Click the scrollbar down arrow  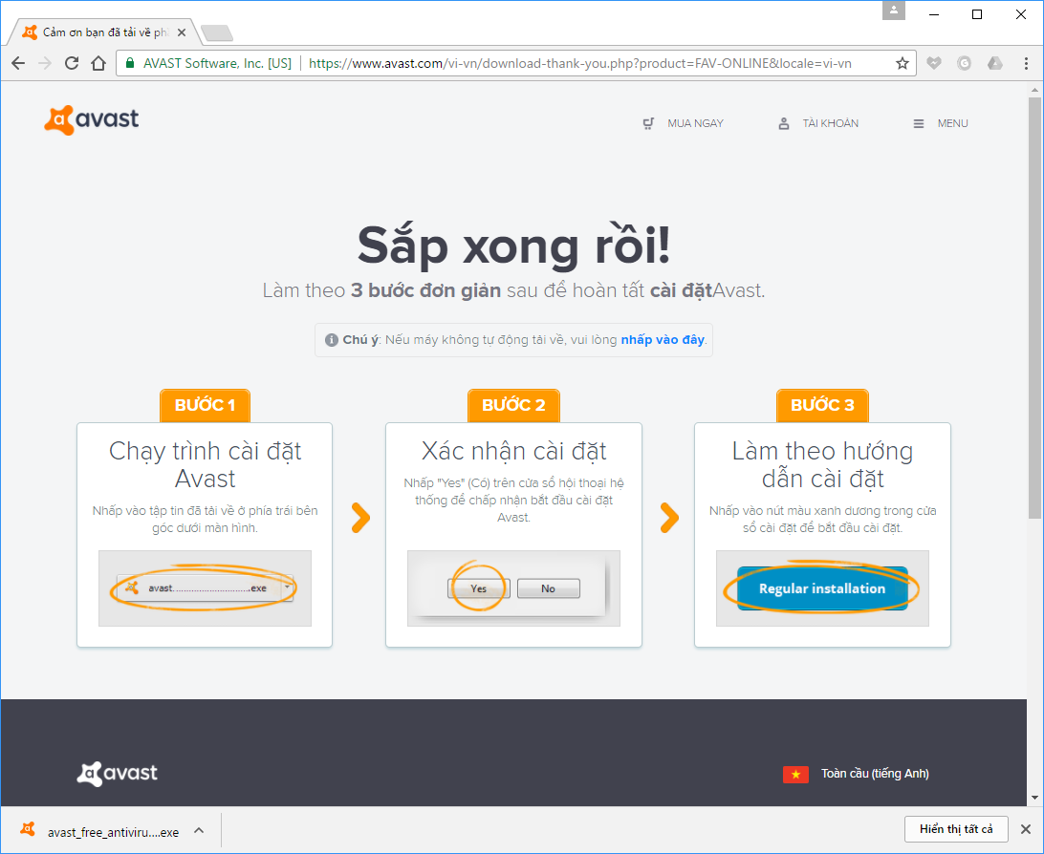[1034, 798]
